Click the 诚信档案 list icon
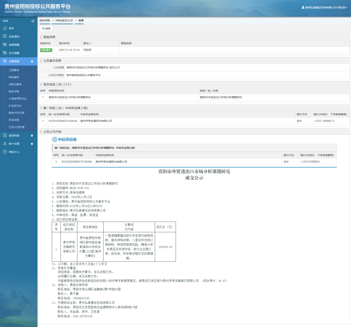 (x=5, y=136)
